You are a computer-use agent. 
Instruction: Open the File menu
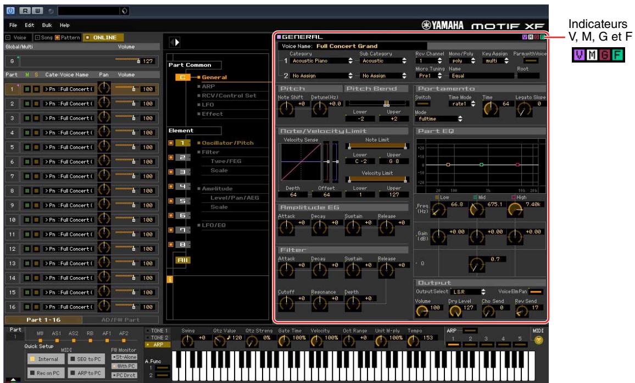(13, 25)
